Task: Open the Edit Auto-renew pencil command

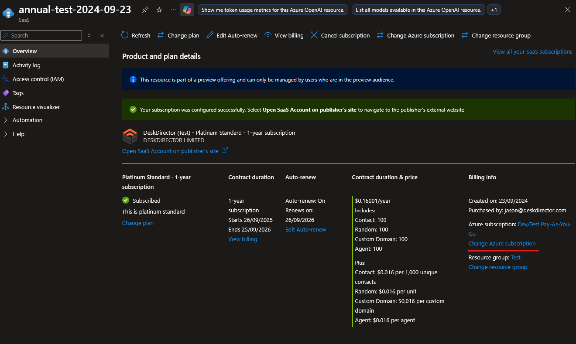Action: tap(232, 35)
